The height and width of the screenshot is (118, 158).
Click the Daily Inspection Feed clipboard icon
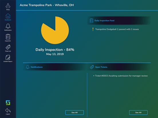coord(91,21)
